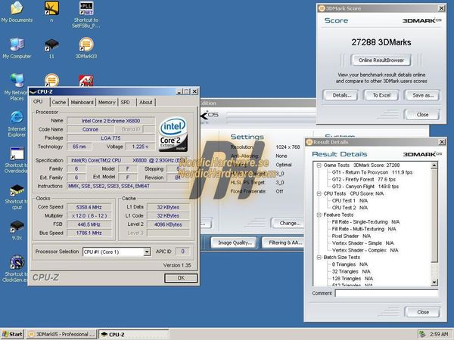Image resolution: width=454 pixels, height=340 pixels.
Task: Collapse the Game Tests tree node
Action: pos(318,164)
